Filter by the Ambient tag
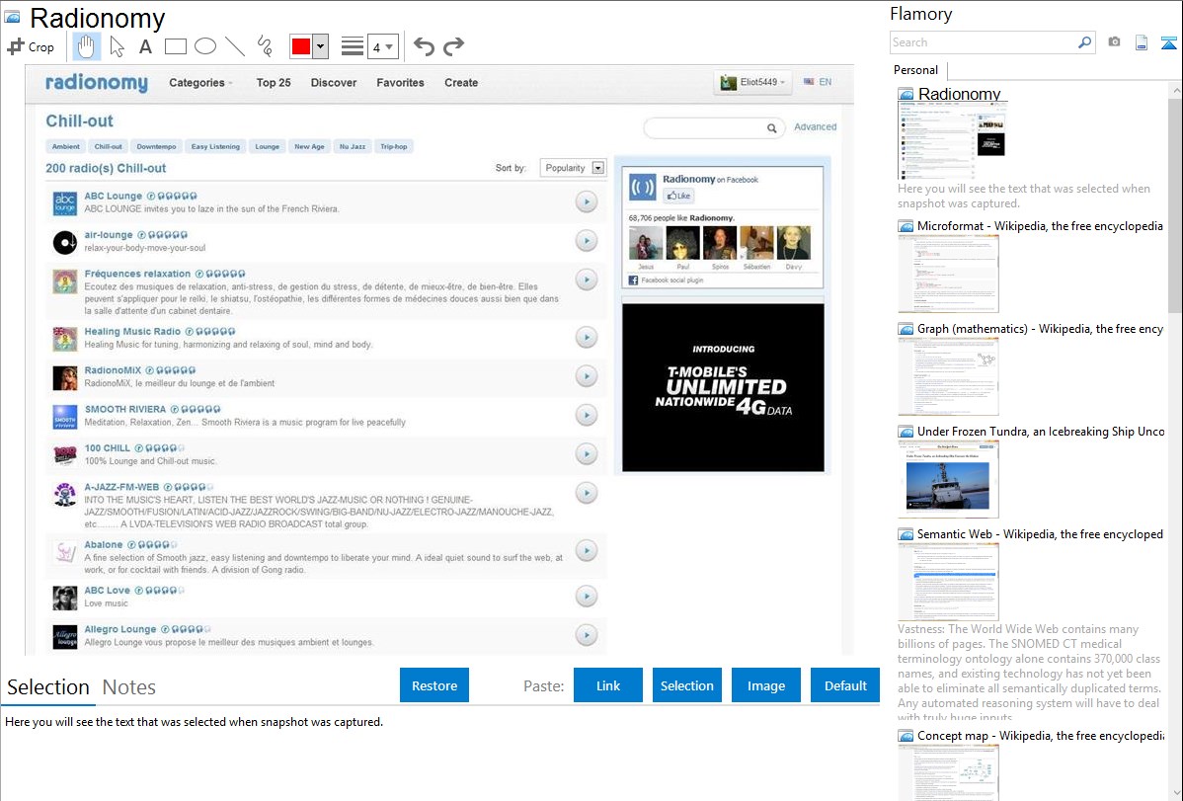 (65, 146)
